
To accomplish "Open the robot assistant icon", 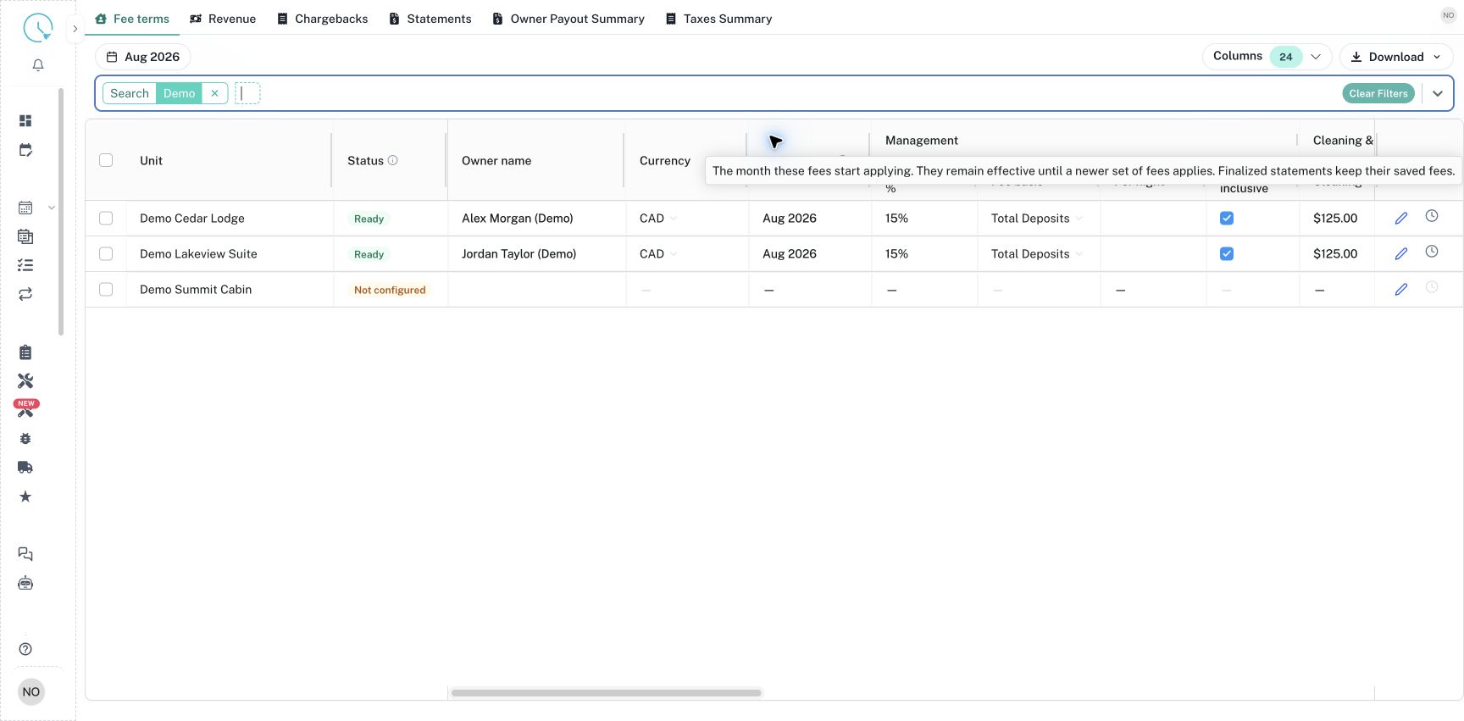I will coord(25,583).
